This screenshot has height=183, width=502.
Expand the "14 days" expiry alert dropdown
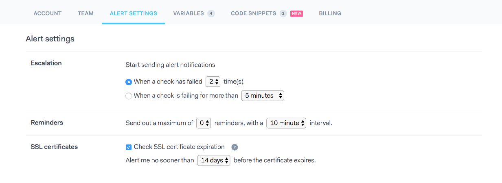coord(214,160)
